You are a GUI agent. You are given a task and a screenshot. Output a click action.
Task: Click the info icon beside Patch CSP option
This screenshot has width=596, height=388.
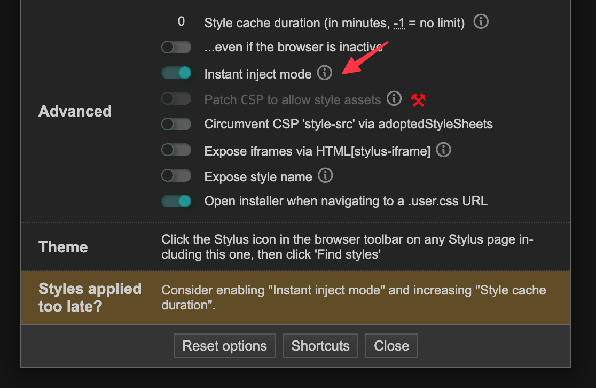[394, 99]
